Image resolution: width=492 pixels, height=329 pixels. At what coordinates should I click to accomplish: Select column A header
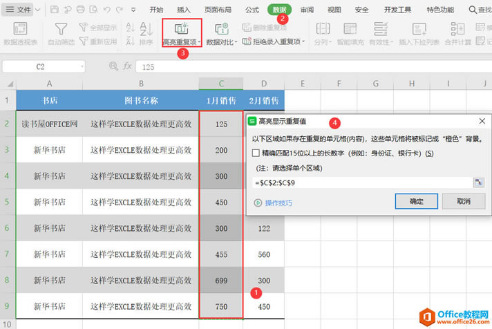pos(49,84)
